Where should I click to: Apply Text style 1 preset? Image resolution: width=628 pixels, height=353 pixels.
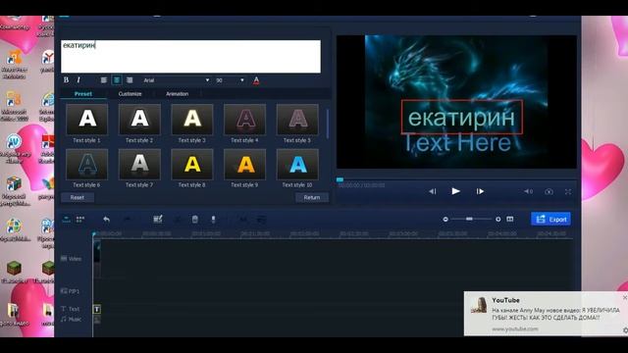87,120
